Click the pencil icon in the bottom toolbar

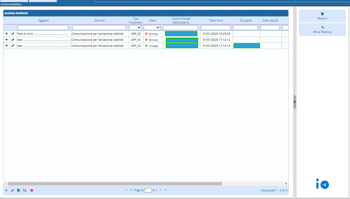click(13, 190)
